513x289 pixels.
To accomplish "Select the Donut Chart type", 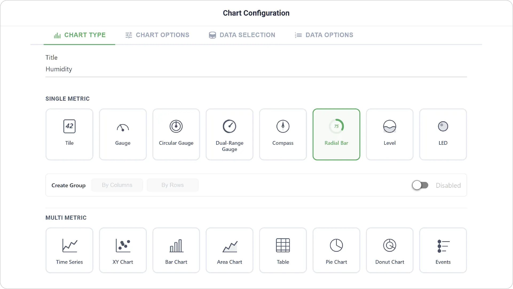I will (x=390, y=250).
